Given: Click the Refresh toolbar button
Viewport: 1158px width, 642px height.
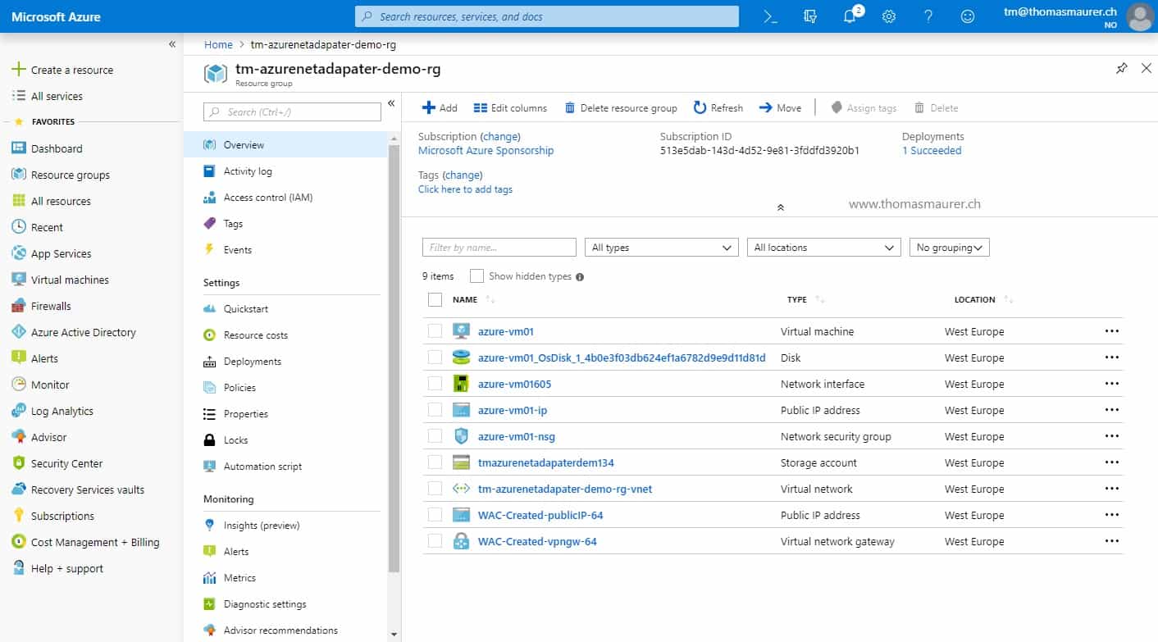Looking at the screenshot, I should pyautogui.click(x=718, y=107).
